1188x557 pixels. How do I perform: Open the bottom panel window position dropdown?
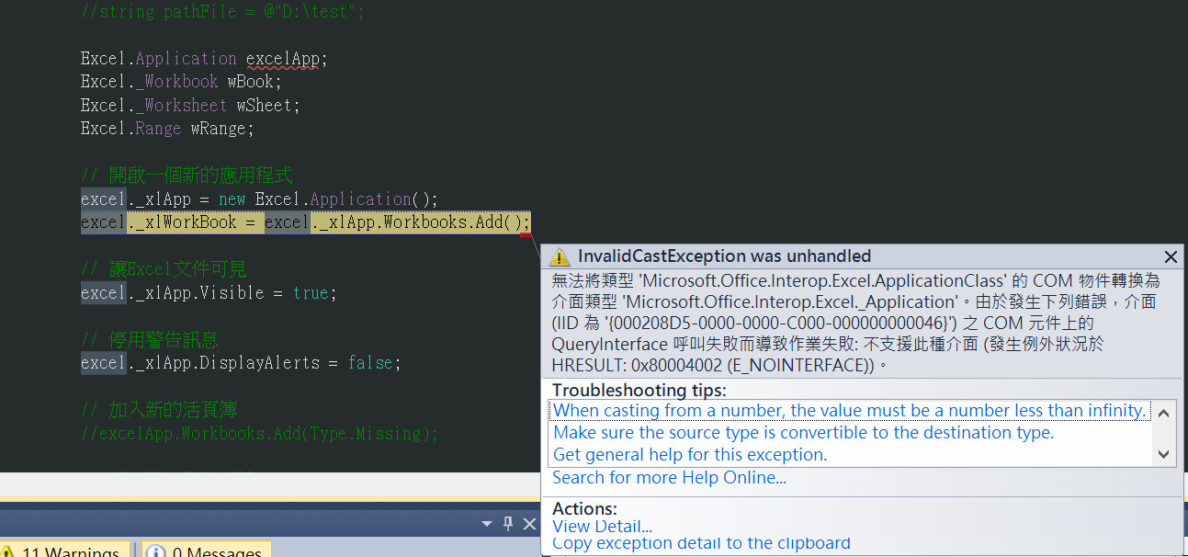[x=487, y=524]
